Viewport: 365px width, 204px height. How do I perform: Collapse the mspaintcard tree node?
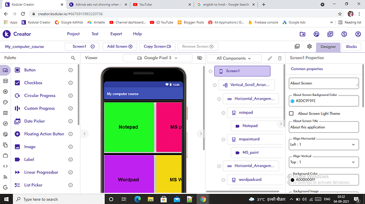223,140
